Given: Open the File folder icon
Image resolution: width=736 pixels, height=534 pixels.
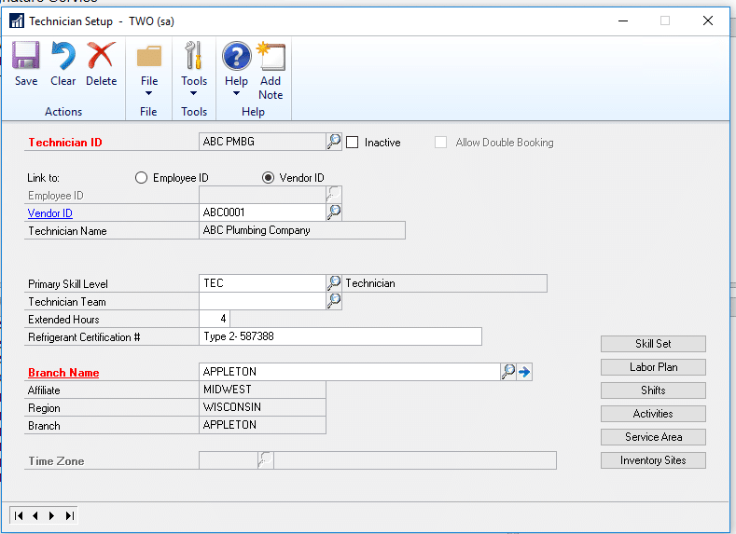Looking at the screenshot, I should pos(149,56).
